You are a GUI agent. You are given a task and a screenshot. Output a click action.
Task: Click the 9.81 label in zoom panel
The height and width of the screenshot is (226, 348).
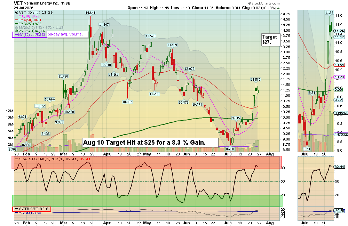tap(312, 93)
